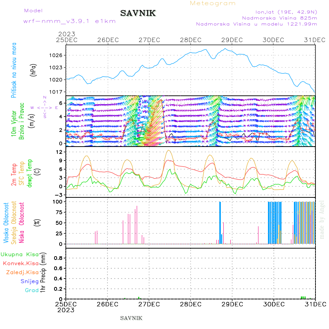Click the 29DEC label on the bottom axis

(x=232, y=304)
